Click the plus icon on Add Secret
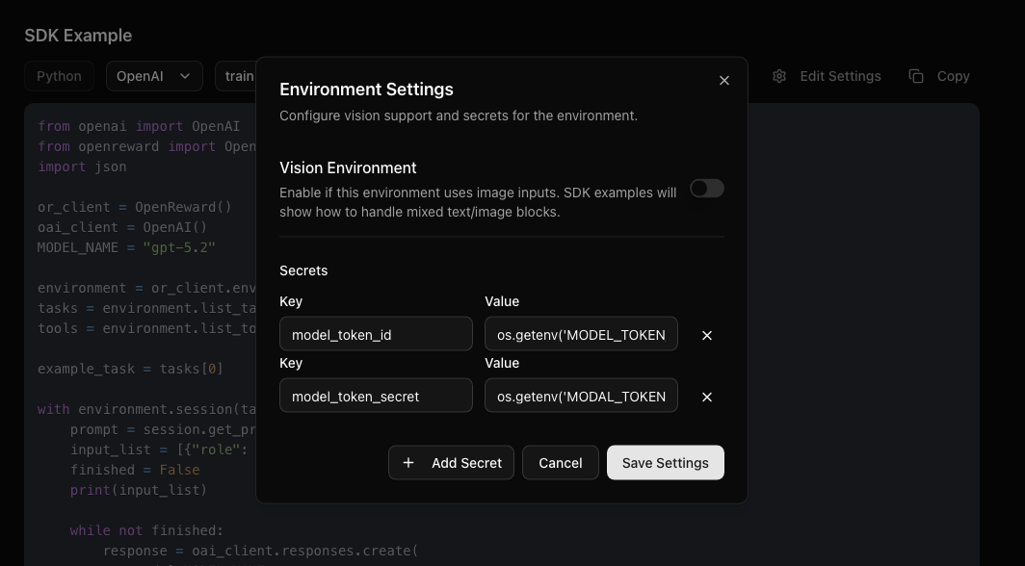This screenshot has width=1025, height=566. tap(407, 462)
